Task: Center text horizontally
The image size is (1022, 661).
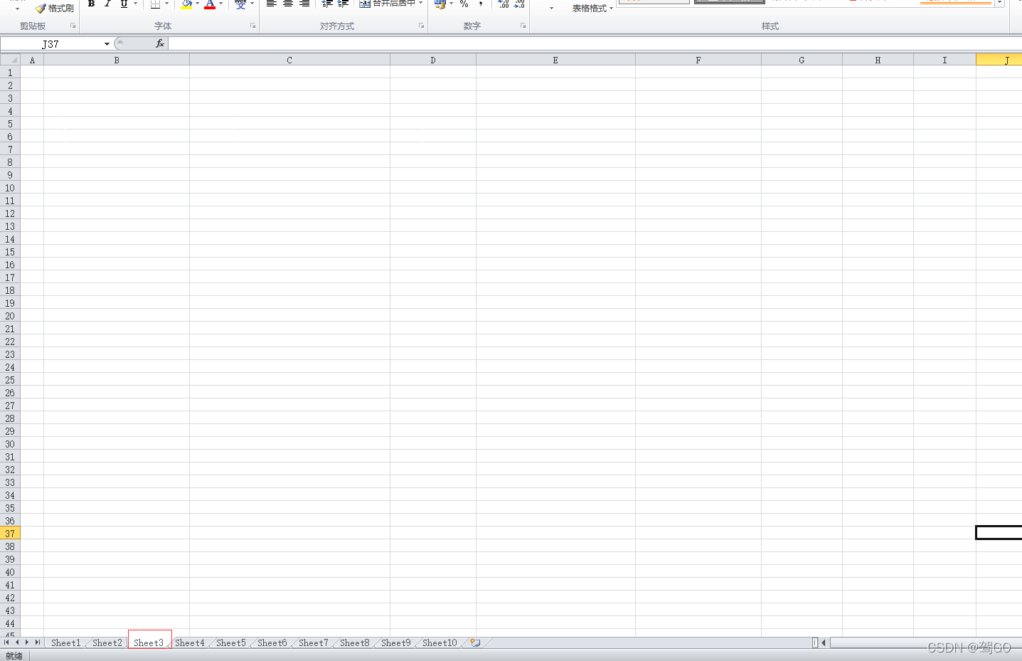Action: (x=288, y=4)
